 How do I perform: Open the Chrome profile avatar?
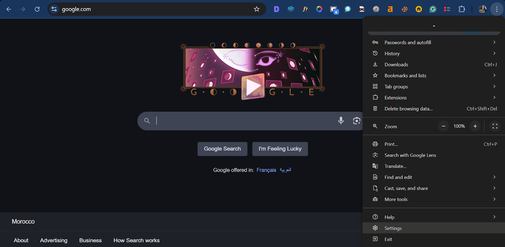[x=482, y=9]
